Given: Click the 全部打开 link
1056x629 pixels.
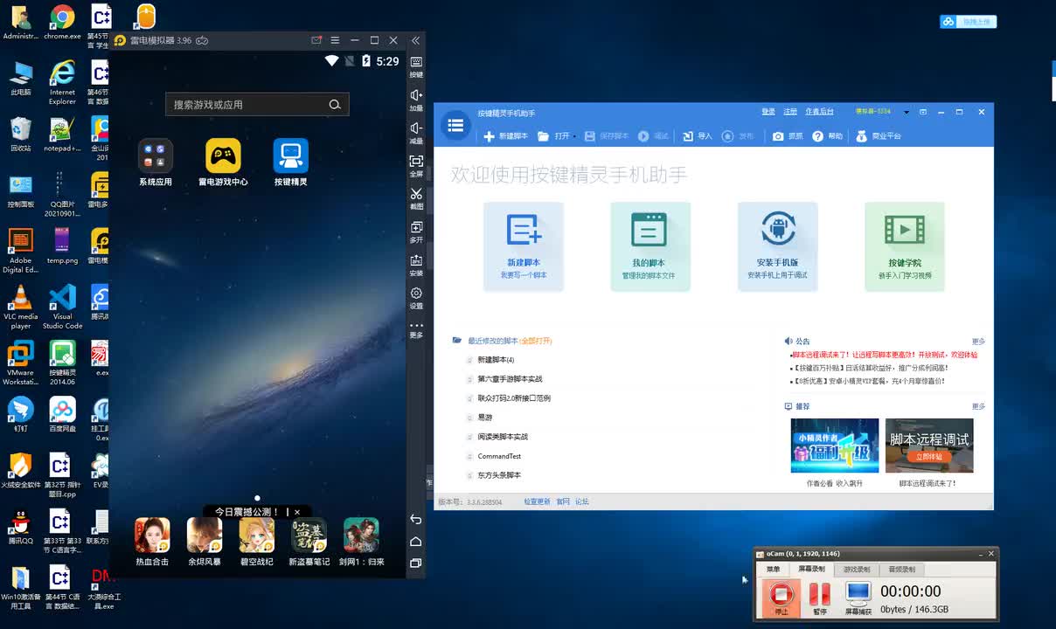Looking at the screenshot, I should coord(536,341).
